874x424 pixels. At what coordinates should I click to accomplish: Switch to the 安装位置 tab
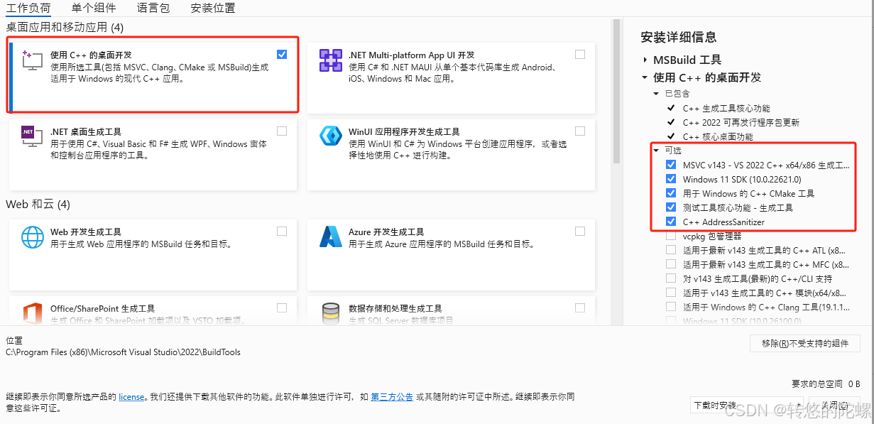click(213, 9)
